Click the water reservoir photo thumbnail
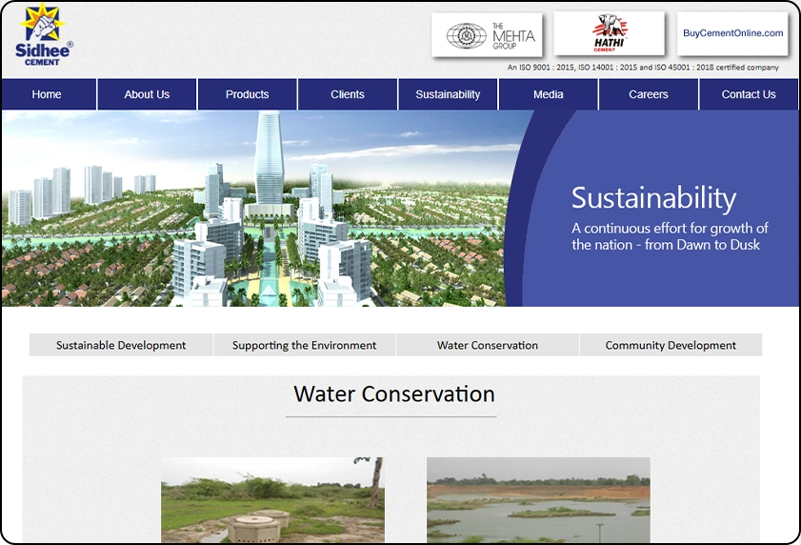801x545 pixels. (538, 499)
